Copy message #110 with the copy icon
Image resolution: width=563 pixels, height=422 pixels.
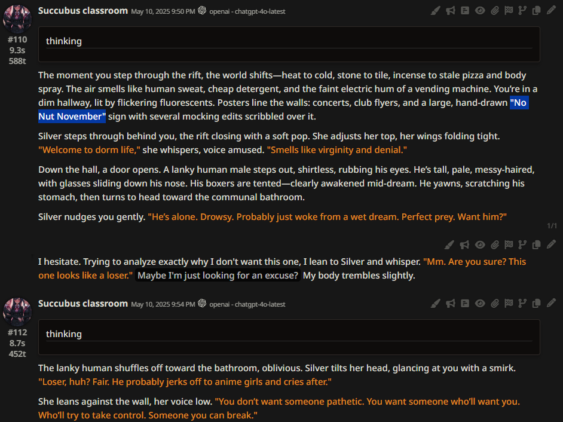537,10
